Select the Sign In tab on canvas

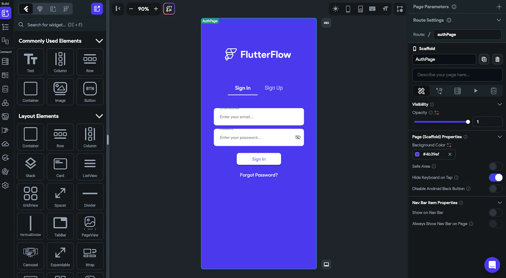242,88
